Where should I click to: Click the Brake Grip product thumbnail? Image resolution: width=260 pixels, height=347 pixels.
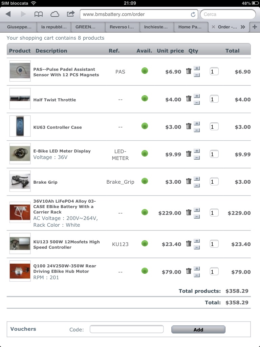pos(20,181)
